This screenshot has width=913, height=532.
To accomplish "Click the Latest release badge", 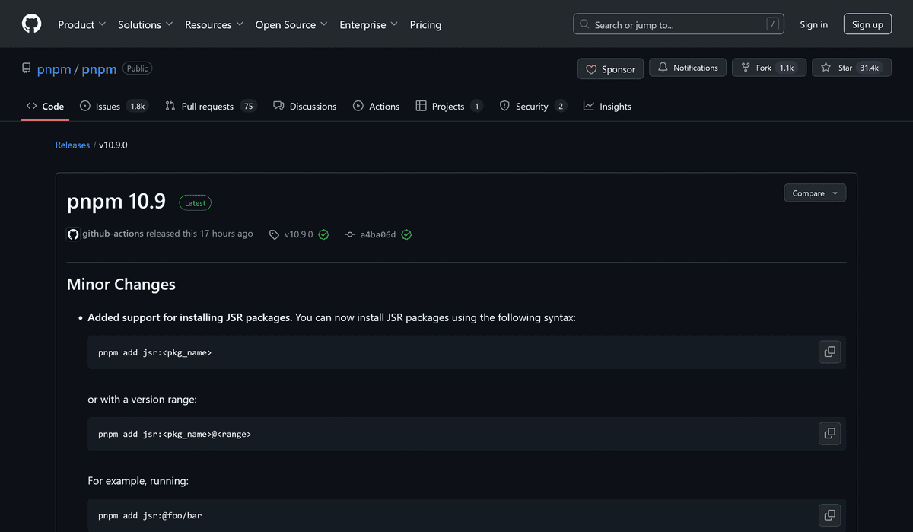I will pyautogui.click(x=196, y=203).
